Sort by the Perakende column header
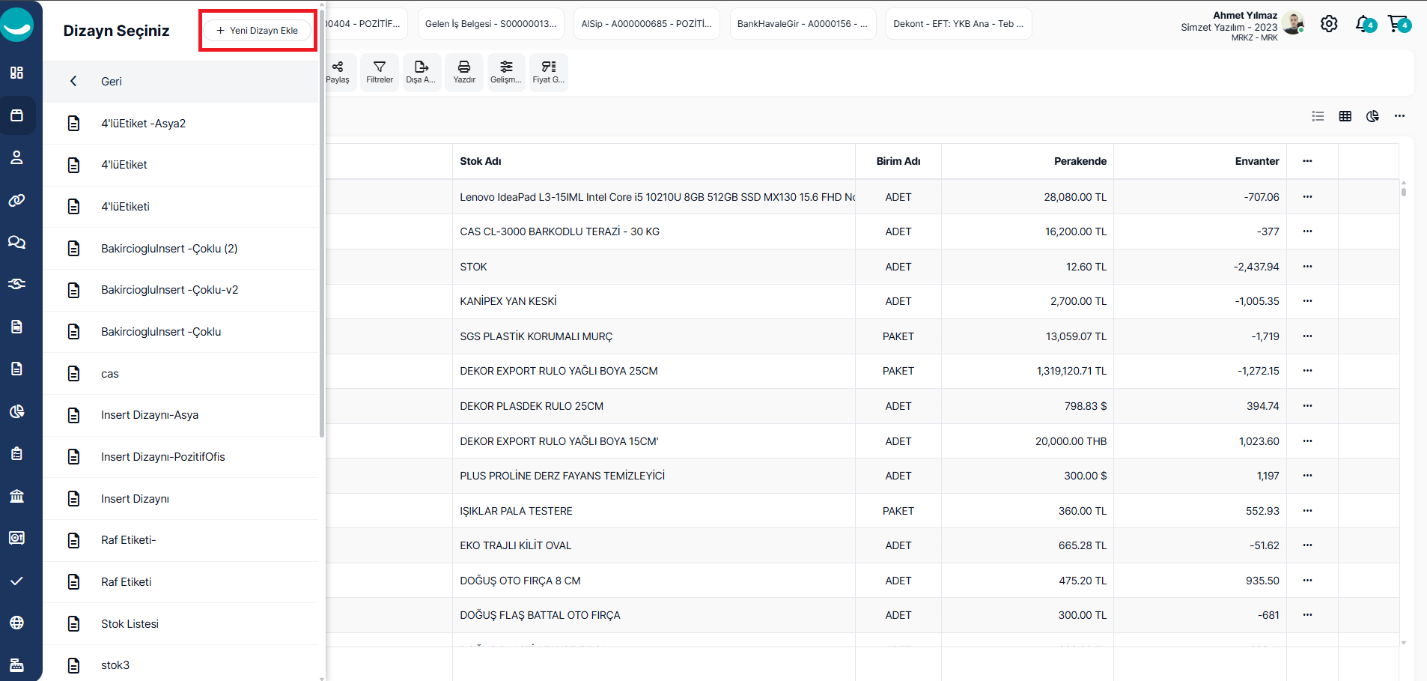Image resolution: width=1427 pixels, height=681 pixels. (x=1080, y=161)
